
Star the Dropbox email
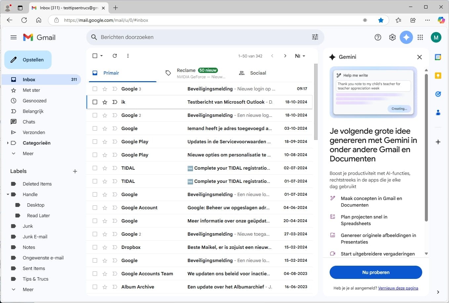tap(105, 247)
